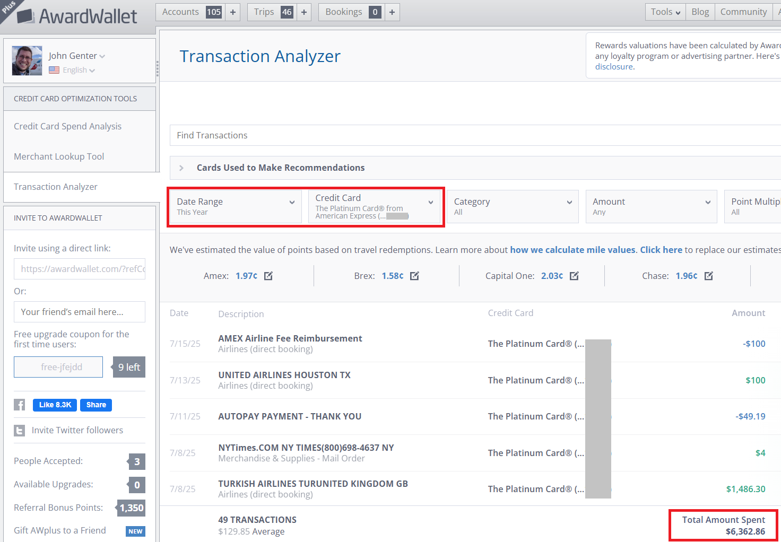781x542 pixels.
Task: Open the Date Range dropdown
Action: (235, 206)
